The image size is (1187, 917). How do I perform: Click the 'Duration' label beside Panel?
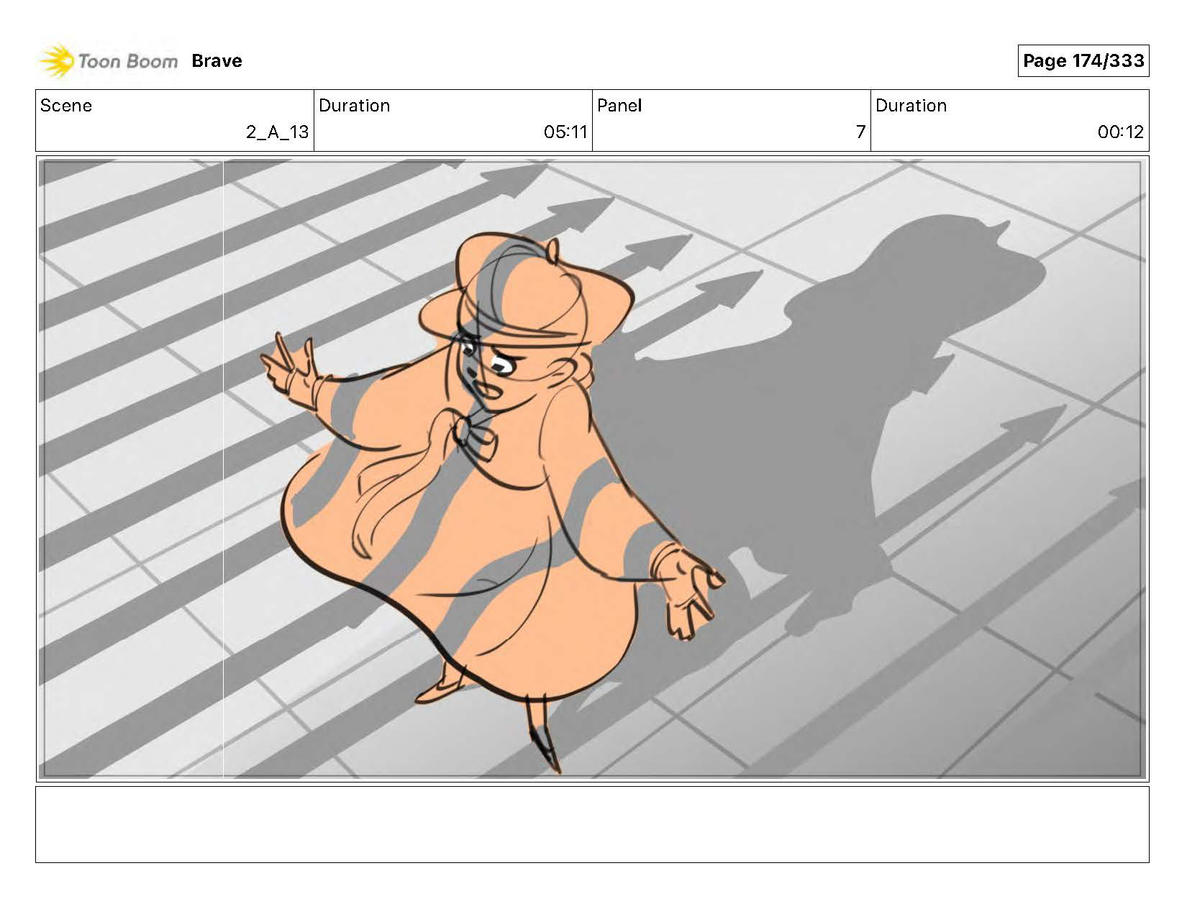(911, 106)
